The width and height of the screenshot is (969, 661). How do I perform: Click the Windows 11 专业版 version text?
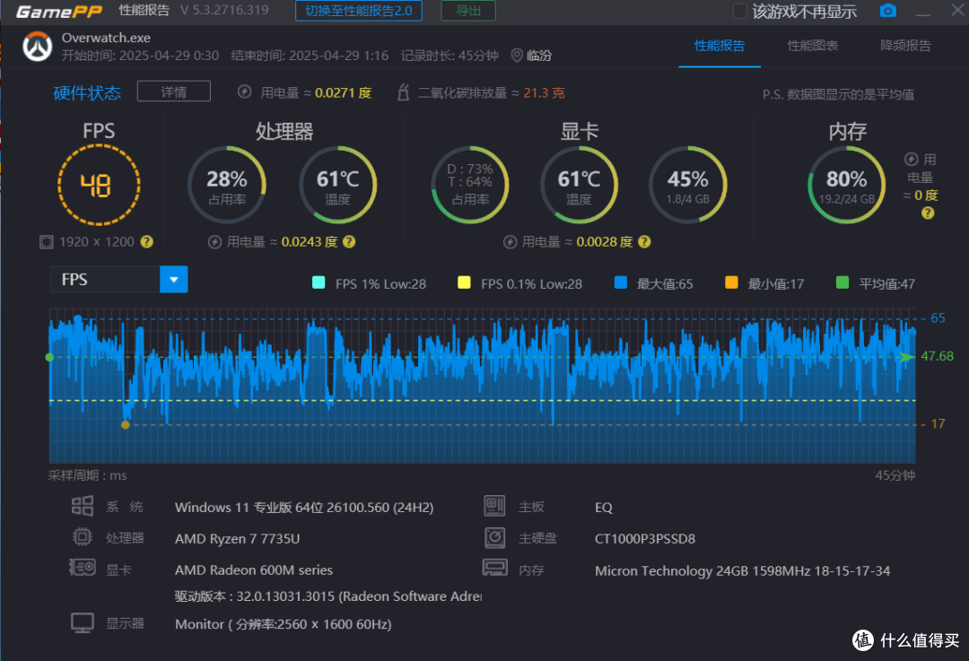click(304, 507)
